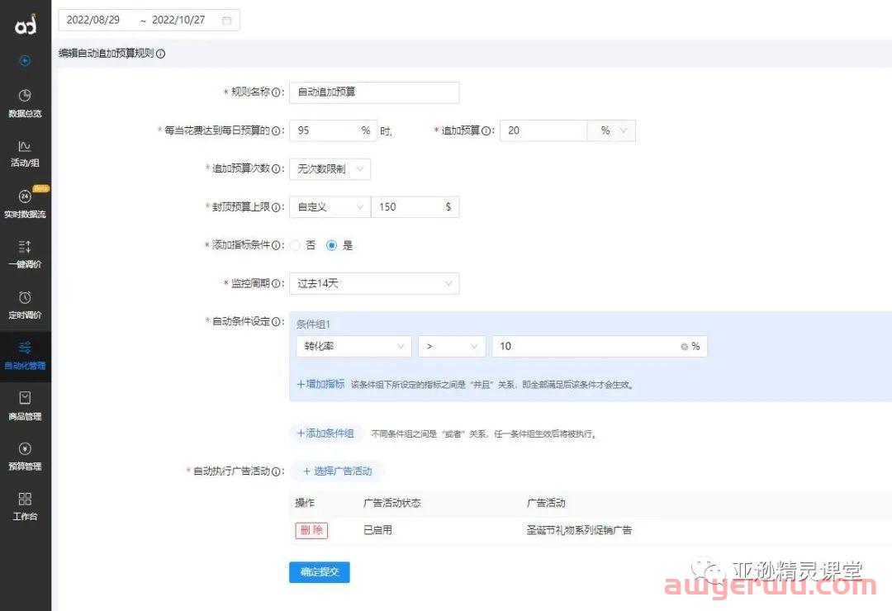The width and height of the screenshot is (892, 611).
Task: Open 活动/组 in the sidebar
Action: (x=25, y=154)
